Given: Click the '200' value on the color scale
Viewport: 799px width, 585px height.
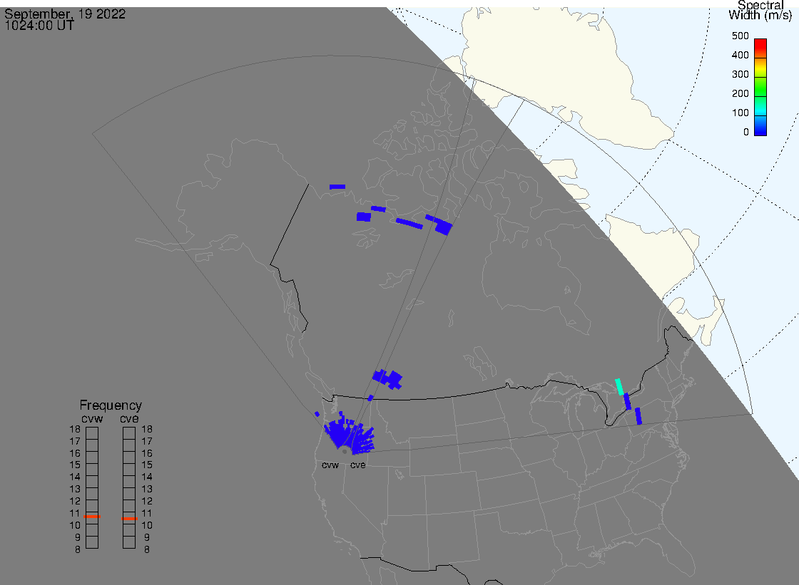Looking at the screenshot, I should [x=740, y=93].
